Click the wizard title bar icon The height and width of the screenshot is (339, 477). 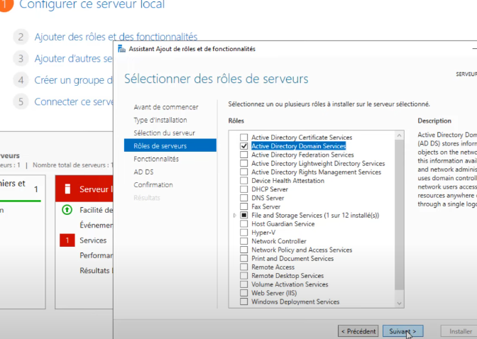pos(121,49)
